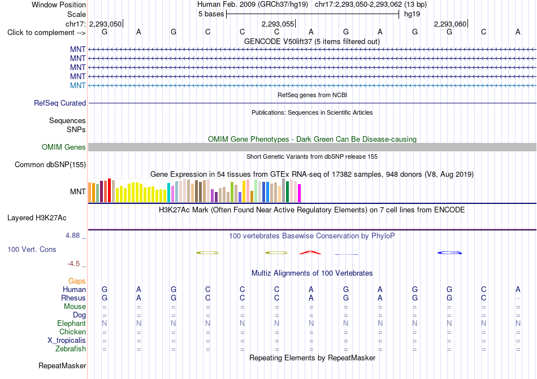
Task: Click the cyan bar in GTEx chart
Action: click(x=168, y=193)
